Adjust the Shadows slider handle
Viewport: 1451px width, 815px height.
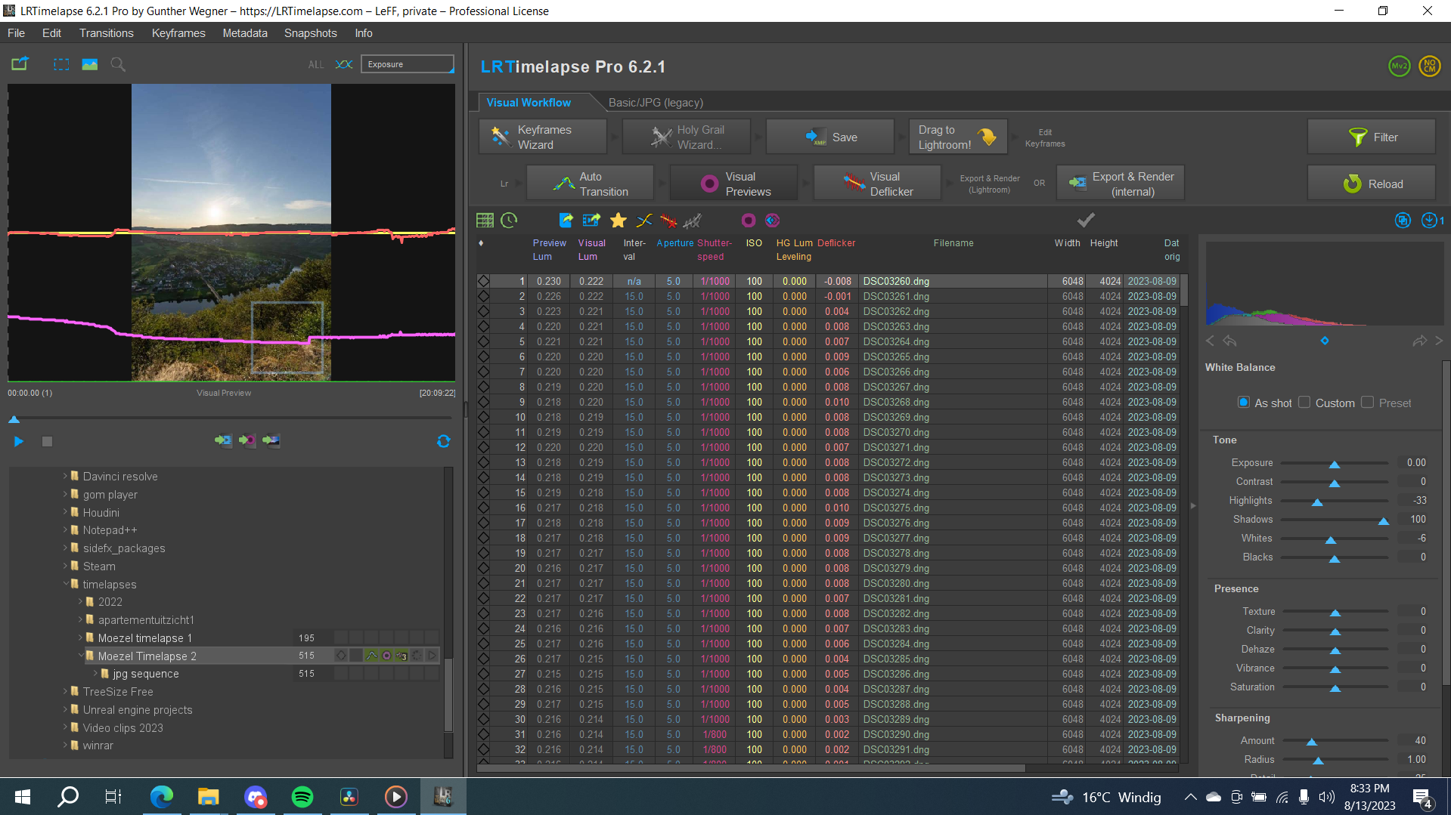1384,520
